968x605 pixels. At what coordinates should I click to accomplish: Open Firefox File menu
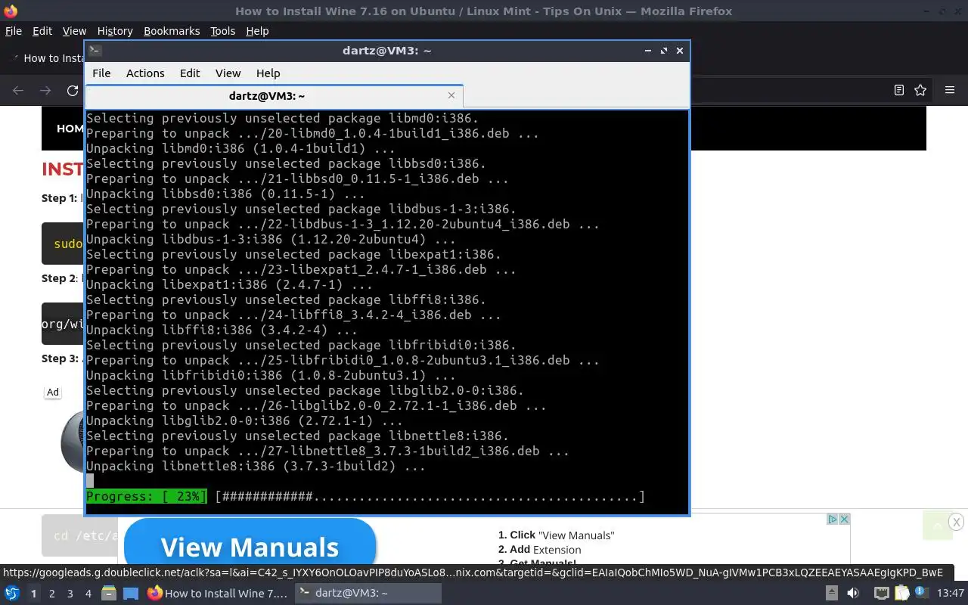click(14, 31)
